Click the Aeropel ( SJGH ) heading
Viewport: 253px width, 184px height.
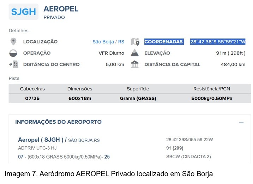tap(42, 140)
